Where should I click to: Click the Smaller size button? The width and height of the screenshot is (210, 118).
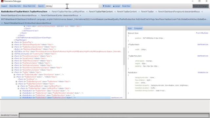pos(107,6)
